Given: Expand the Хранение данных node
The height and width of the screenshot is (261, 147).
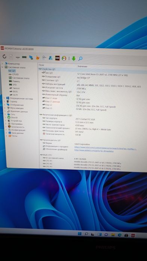Looking at the screenshot, I should 5,111.
